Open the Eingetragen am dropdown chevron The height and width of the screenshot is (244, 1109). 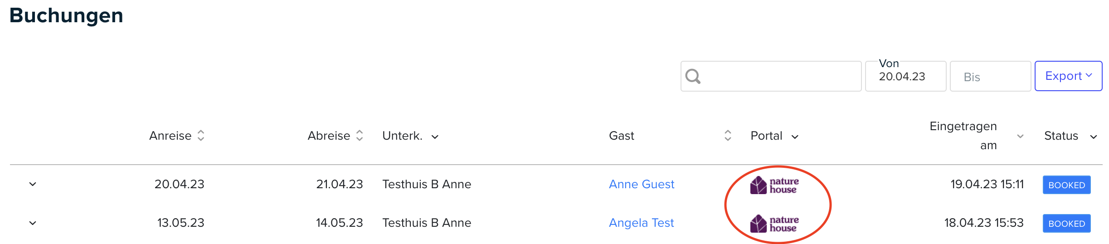click(1020, 136)
